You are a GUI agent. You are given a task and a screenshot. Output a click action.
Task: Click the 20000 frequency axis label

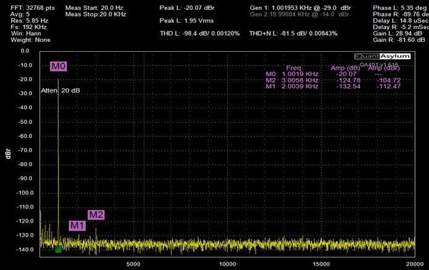coord(415,264)
